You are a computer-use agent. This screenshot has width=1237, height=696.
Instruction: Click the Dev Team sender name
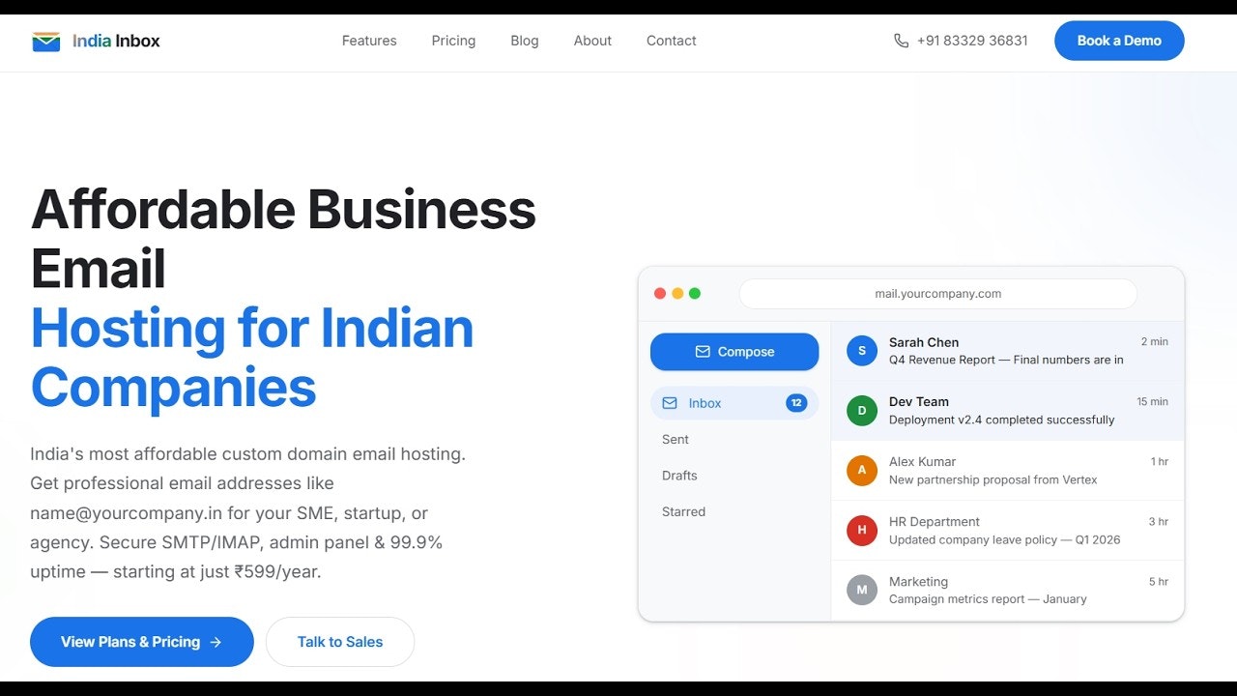[919, 401]
